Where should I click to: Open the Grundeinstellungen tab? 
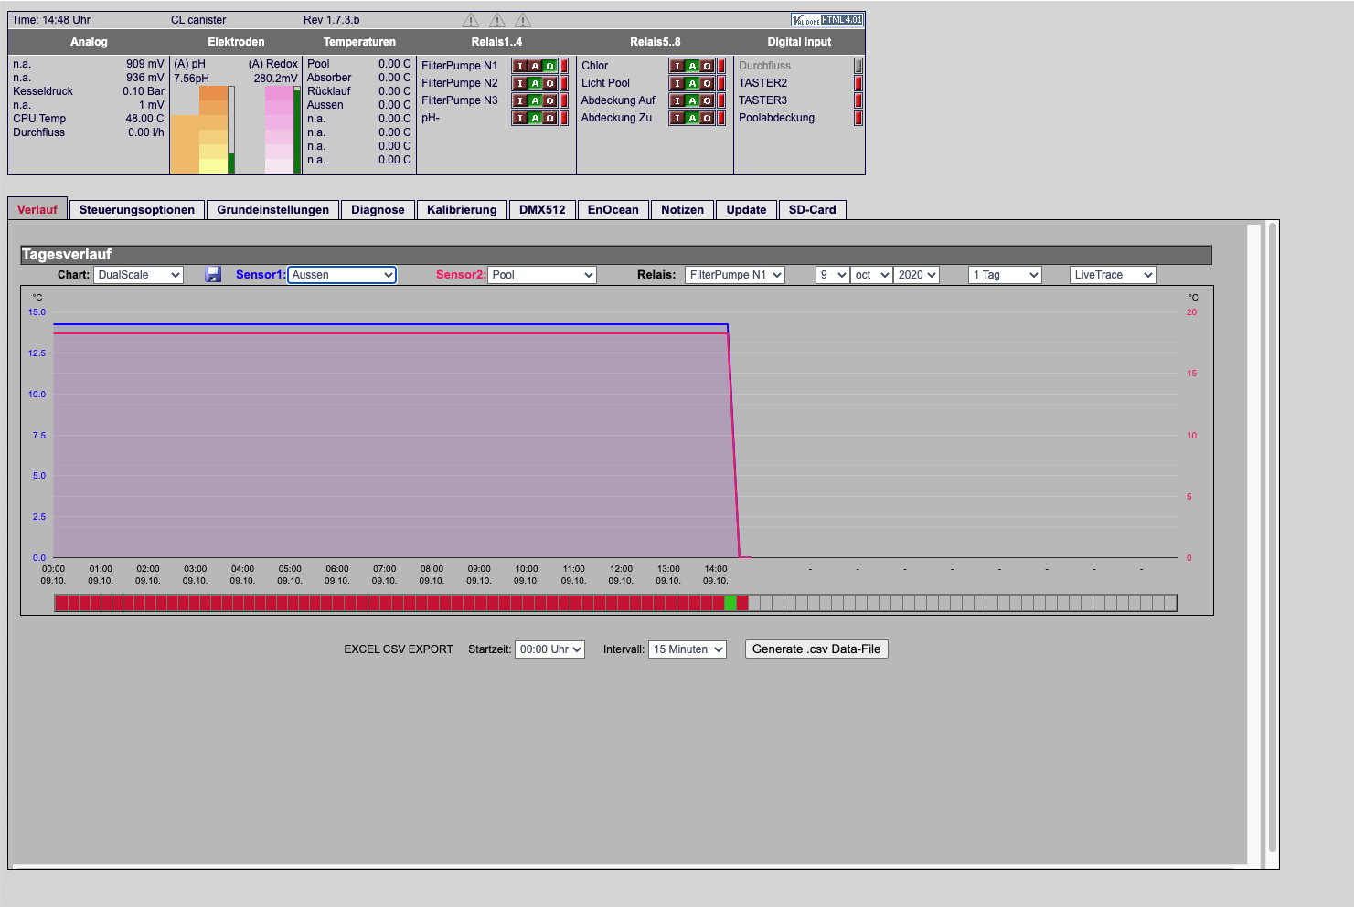[x=273, y=209]
